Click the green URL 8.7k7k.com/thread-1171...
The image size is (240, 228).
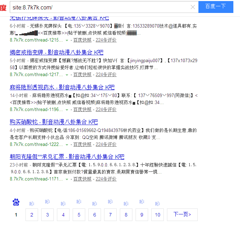pos(36,179)
